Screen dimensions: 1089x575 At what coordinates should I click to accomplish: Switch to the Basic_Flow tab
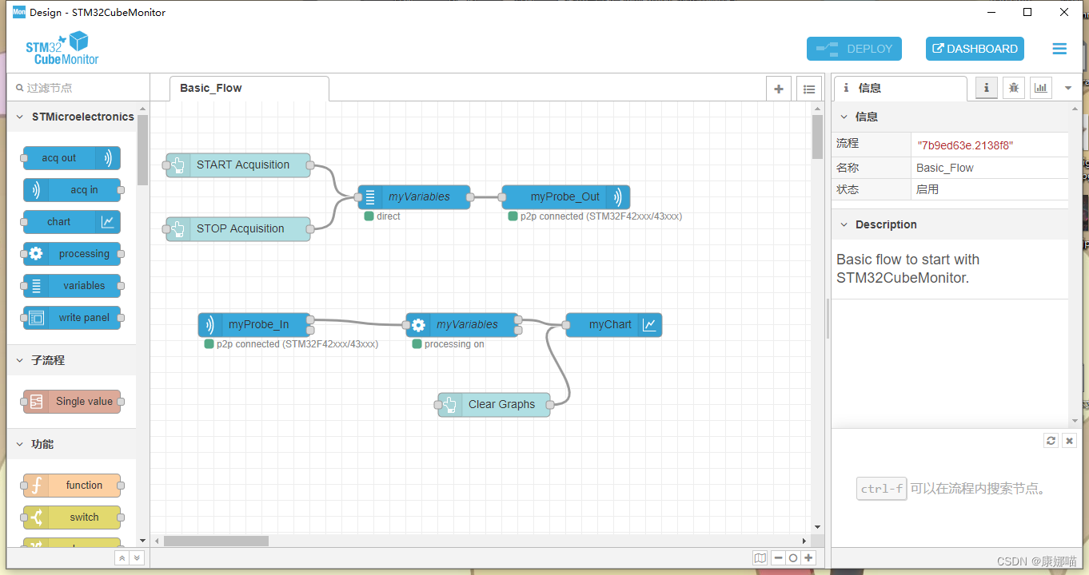pyautogui.click(x=249, y=89)
